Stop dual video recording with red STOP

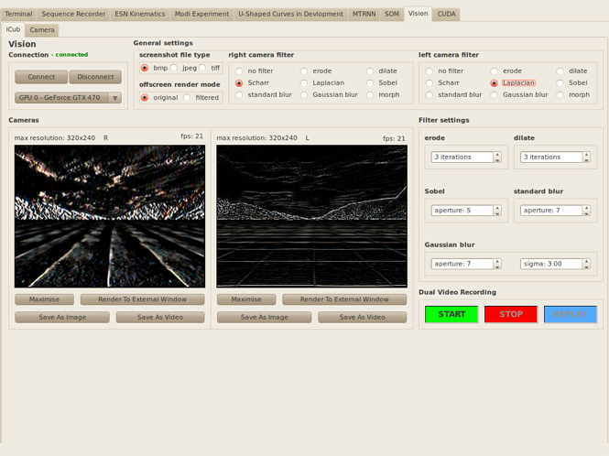[x=511, y=314]
